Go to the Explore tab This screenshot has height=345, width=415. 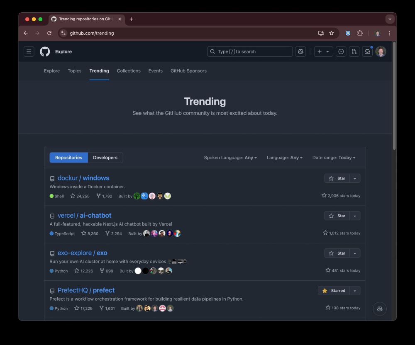[52, 71]
